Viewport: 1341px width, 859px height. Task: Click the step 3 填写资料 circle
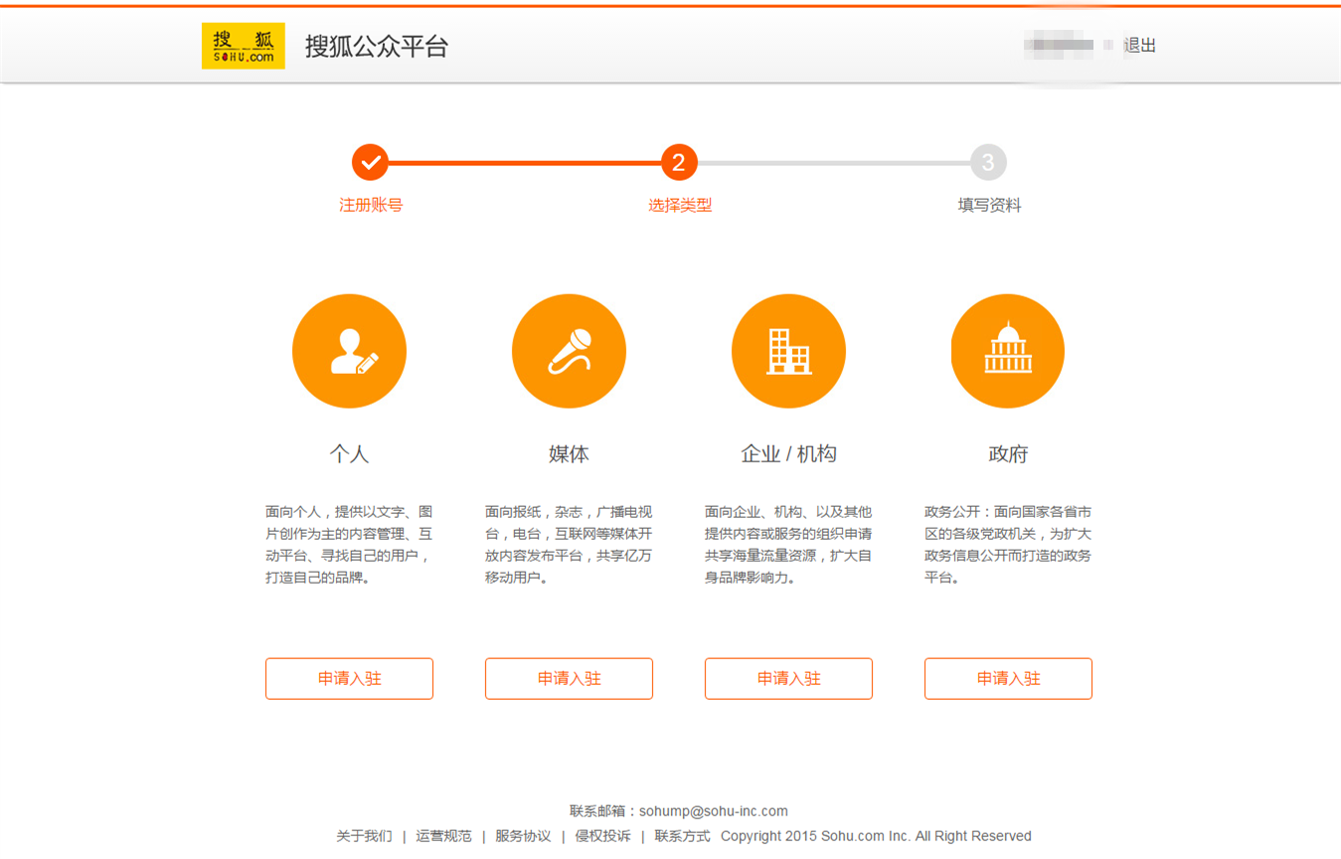pos(989,161)
